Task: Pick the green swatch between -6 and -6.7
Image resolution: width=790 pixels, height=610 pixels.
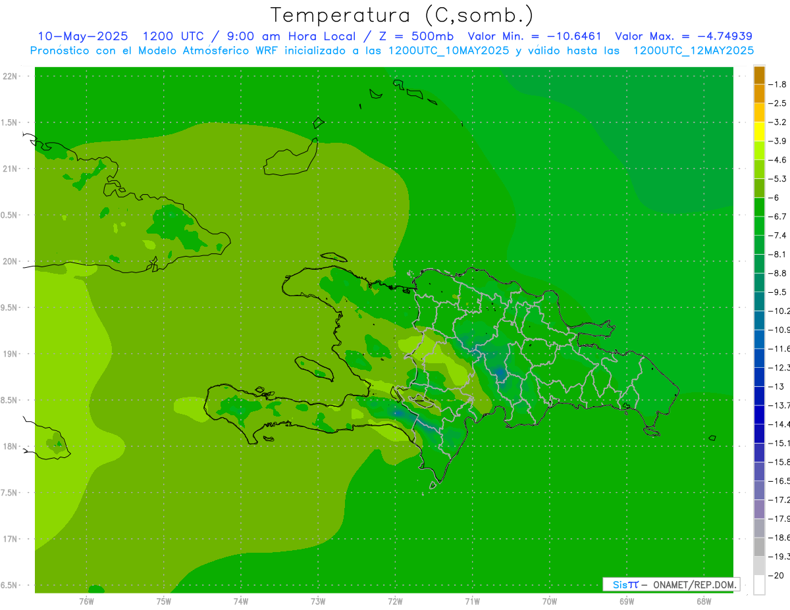Action: pyautogui.click(x=759, y=207)
